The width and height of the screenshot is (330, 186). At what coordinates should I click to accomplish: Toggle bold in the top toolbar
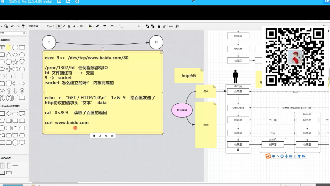pos(59,26)
